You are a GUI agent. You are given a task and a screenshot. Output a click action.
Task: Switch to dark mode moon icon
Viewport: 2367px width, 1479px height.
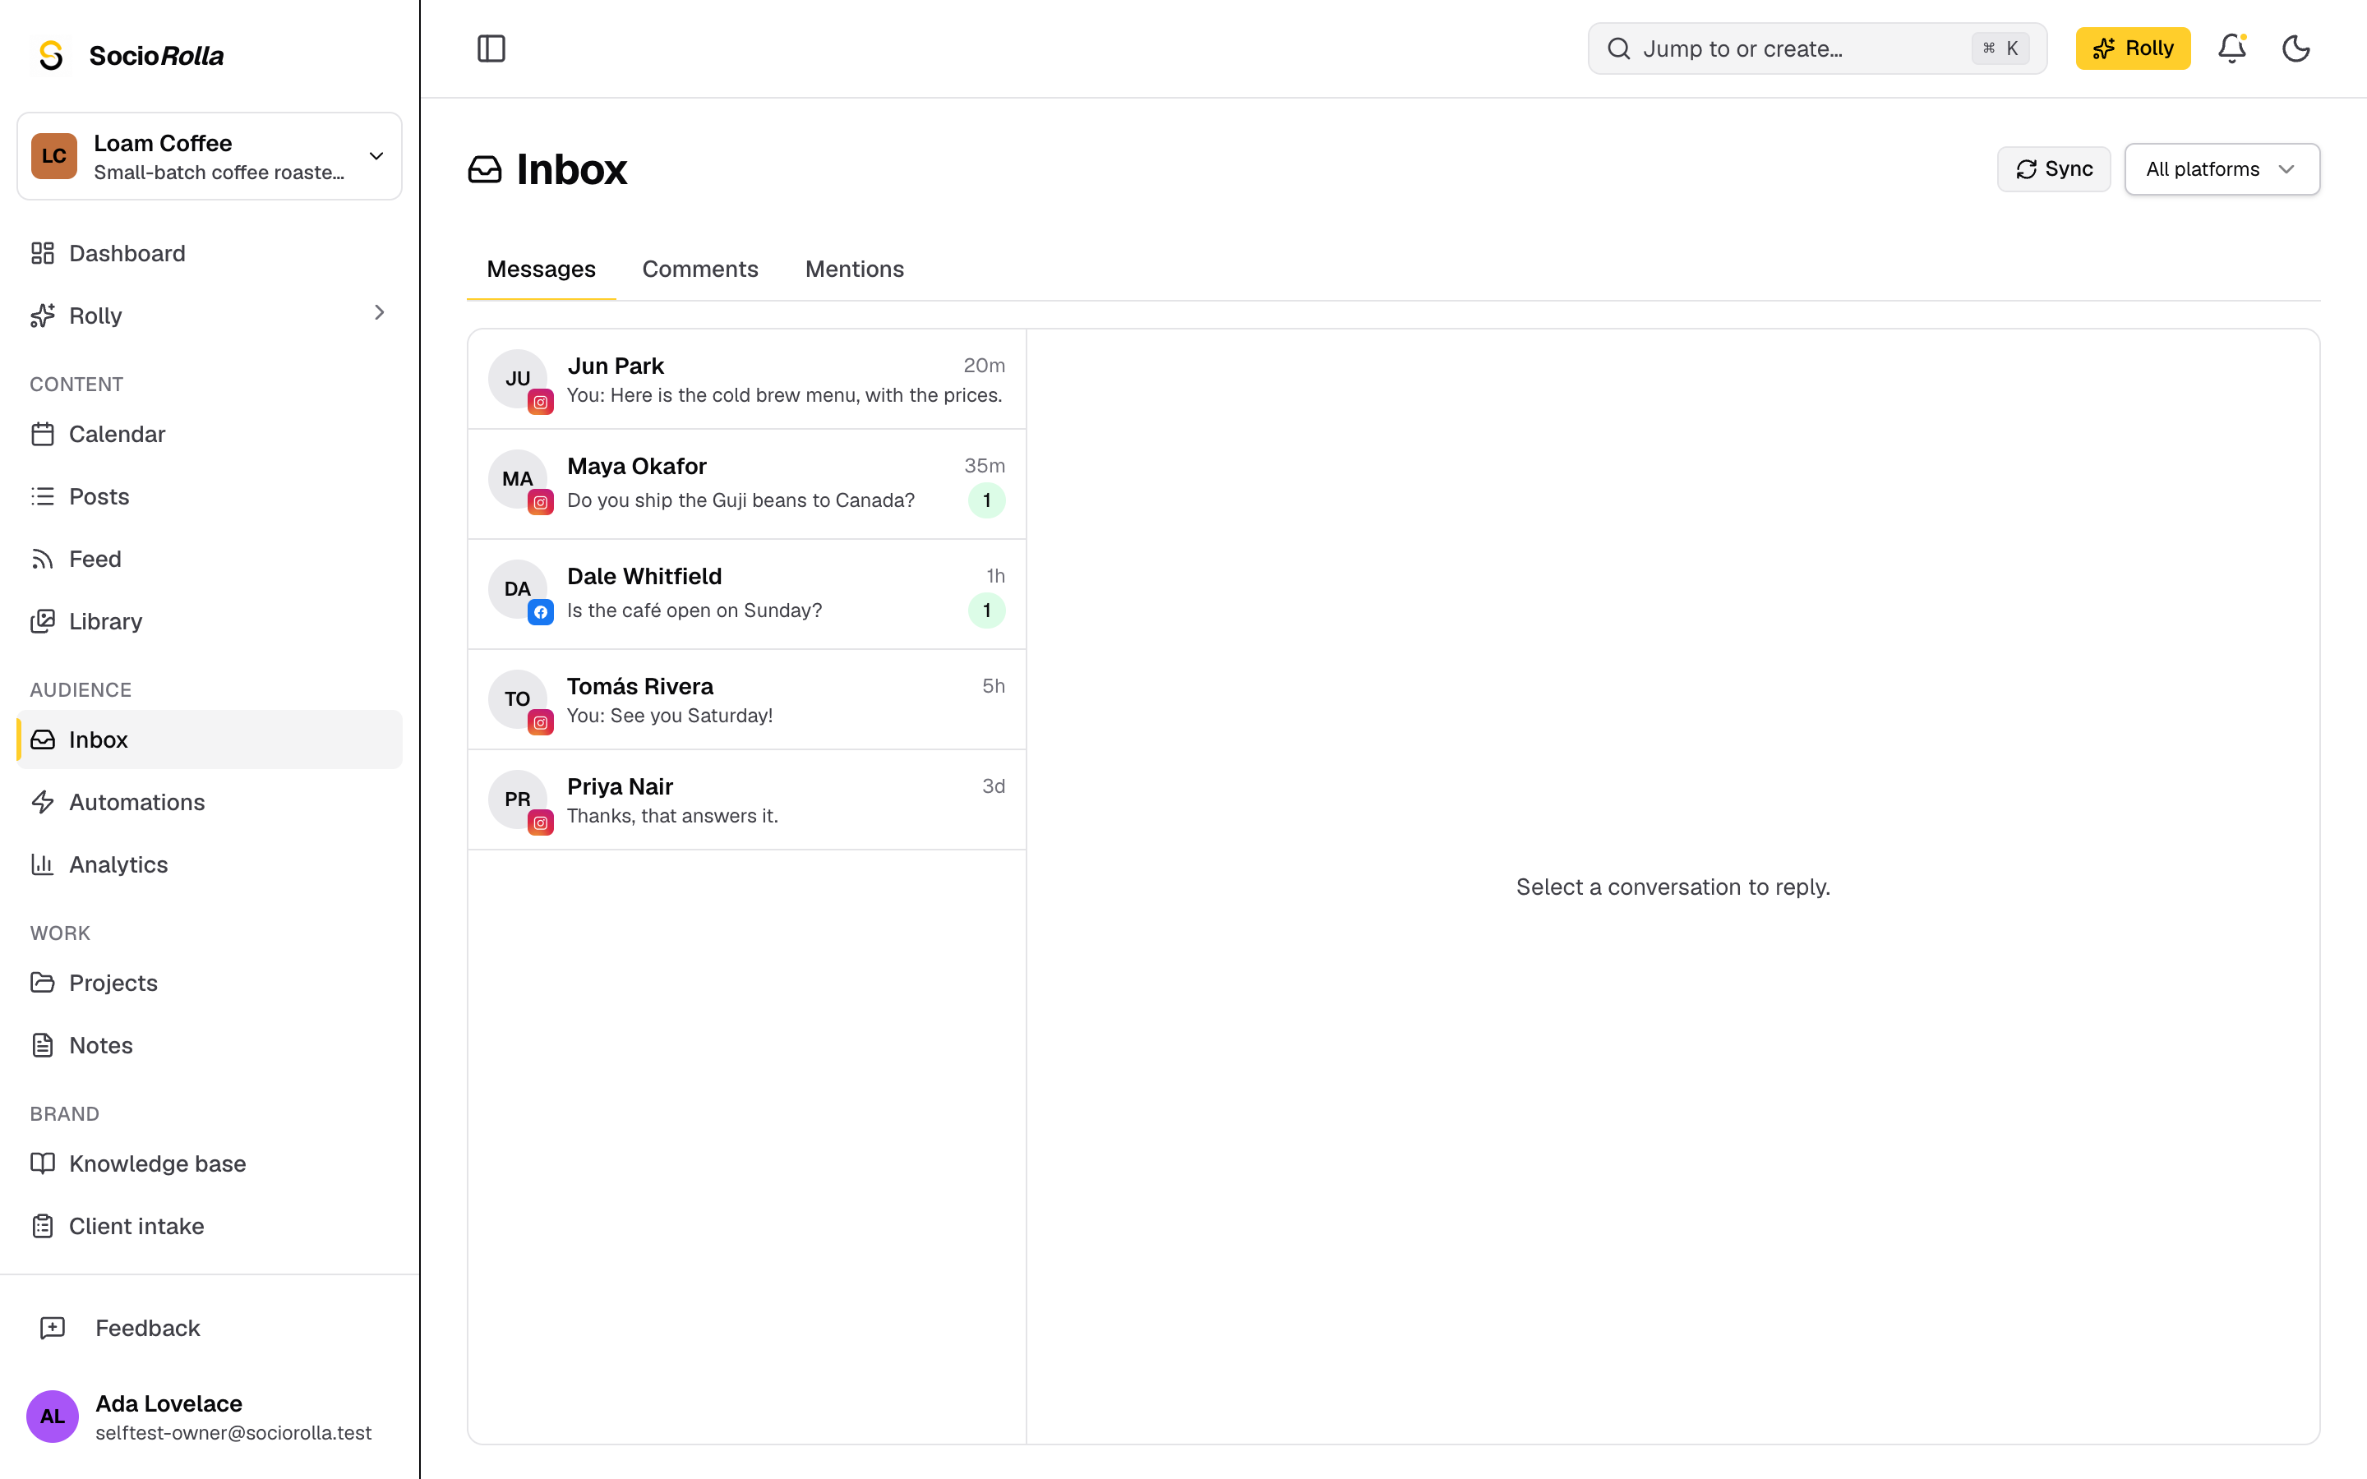click(x=2295, y=48)
